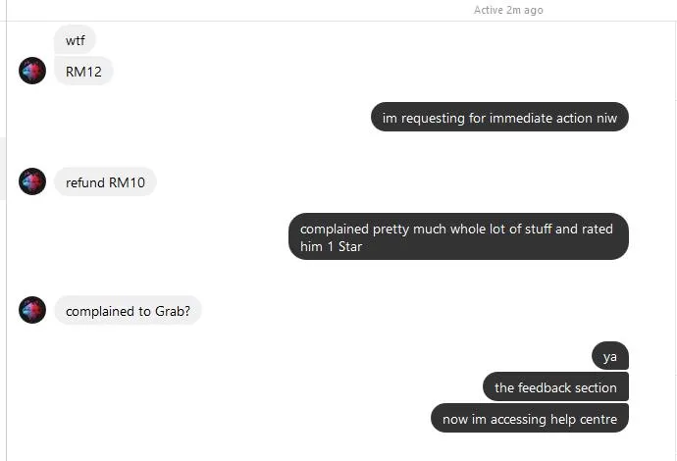Viewport: 677px width, 461px height.
Task: Click the avatar next to refund RM10
Action: point(32,181)
